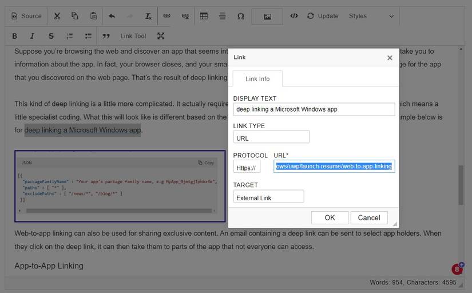Click the Paste clipboard icon
472x293 pixels.
93,16
